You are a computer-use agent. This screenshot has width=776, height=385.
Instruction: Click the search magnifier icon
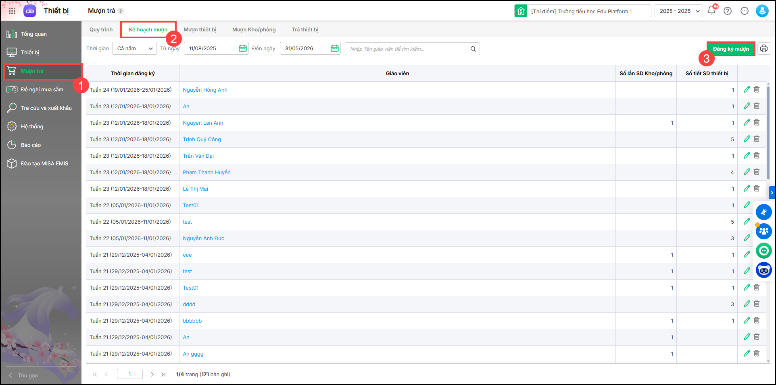pyautogui.click(x=473, y=49)
